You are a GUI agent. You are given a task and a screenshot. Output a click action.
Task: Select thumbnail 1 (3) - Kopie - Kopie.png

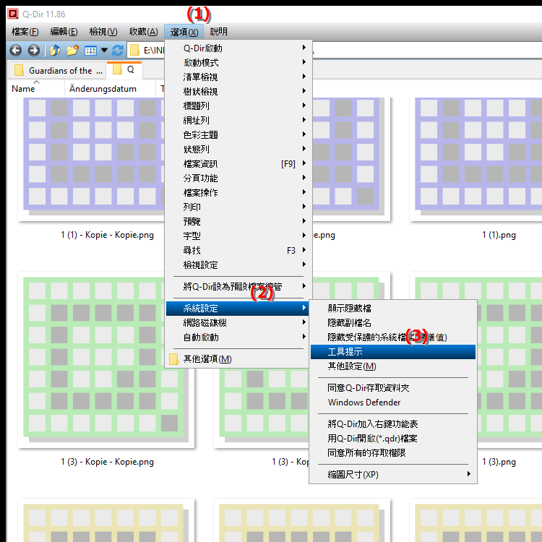click(106, 359)
